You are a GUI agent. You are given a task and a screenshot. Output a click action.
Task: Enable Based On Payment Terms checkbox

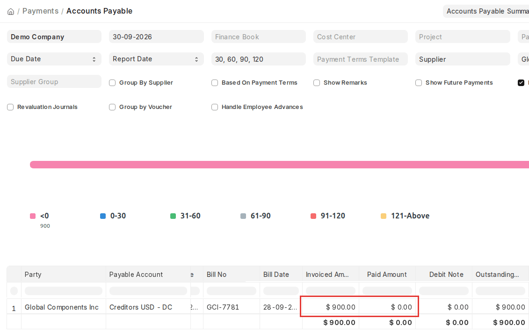[x=215, y=83]
